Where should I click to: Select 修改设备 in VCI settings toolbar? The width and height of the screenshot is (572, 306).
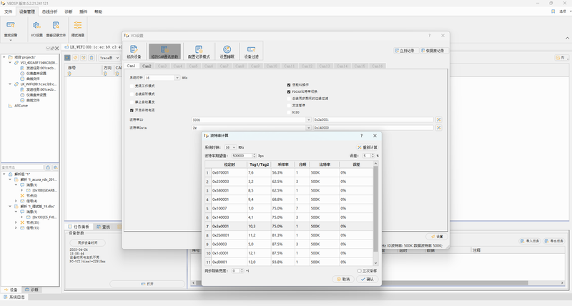pyautogui.click(x=134, y=51)
